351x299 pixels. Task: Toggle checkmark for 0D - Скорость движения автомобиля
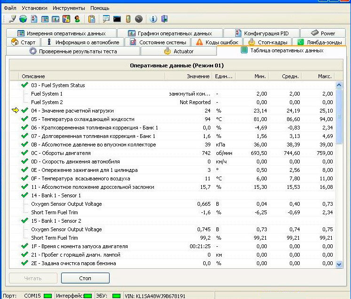point(24,161)
